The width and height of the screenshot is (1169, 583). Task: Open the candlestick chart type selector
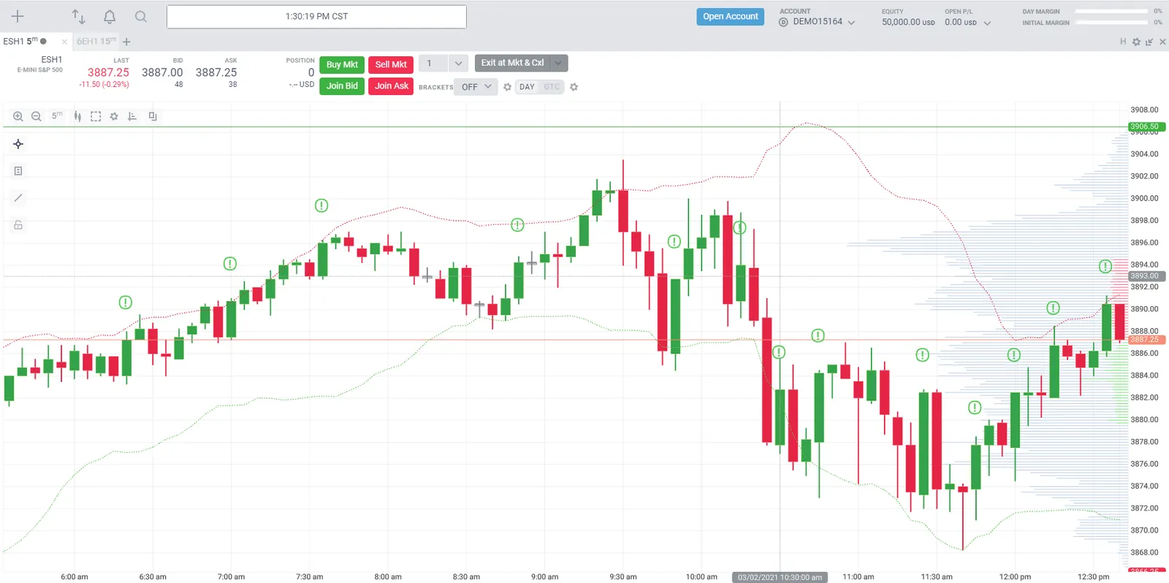click(77, 116)
